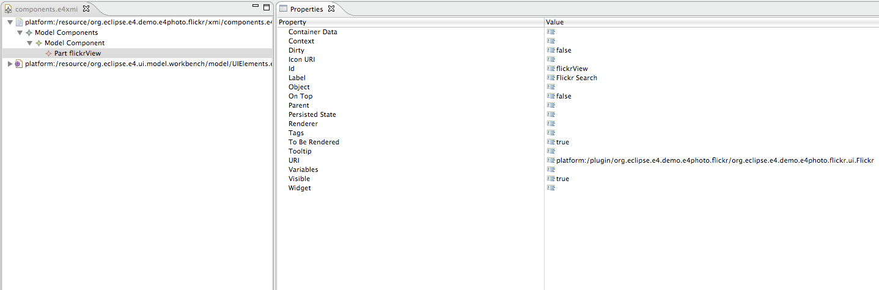Click the components.e4xmi resource file icon in tree
Image resolution: width=879 pixels, height=290 pixels.
click(19, 22)
